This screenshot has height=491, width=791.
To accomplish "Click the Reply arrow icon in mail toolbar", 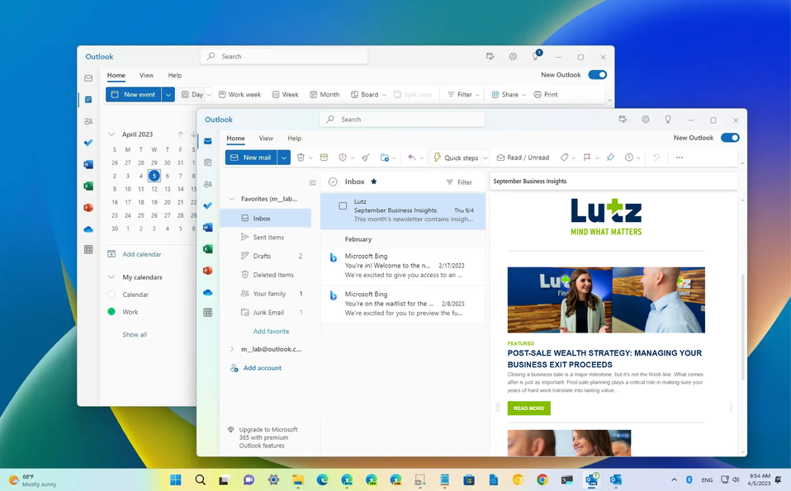I will 412,158.
